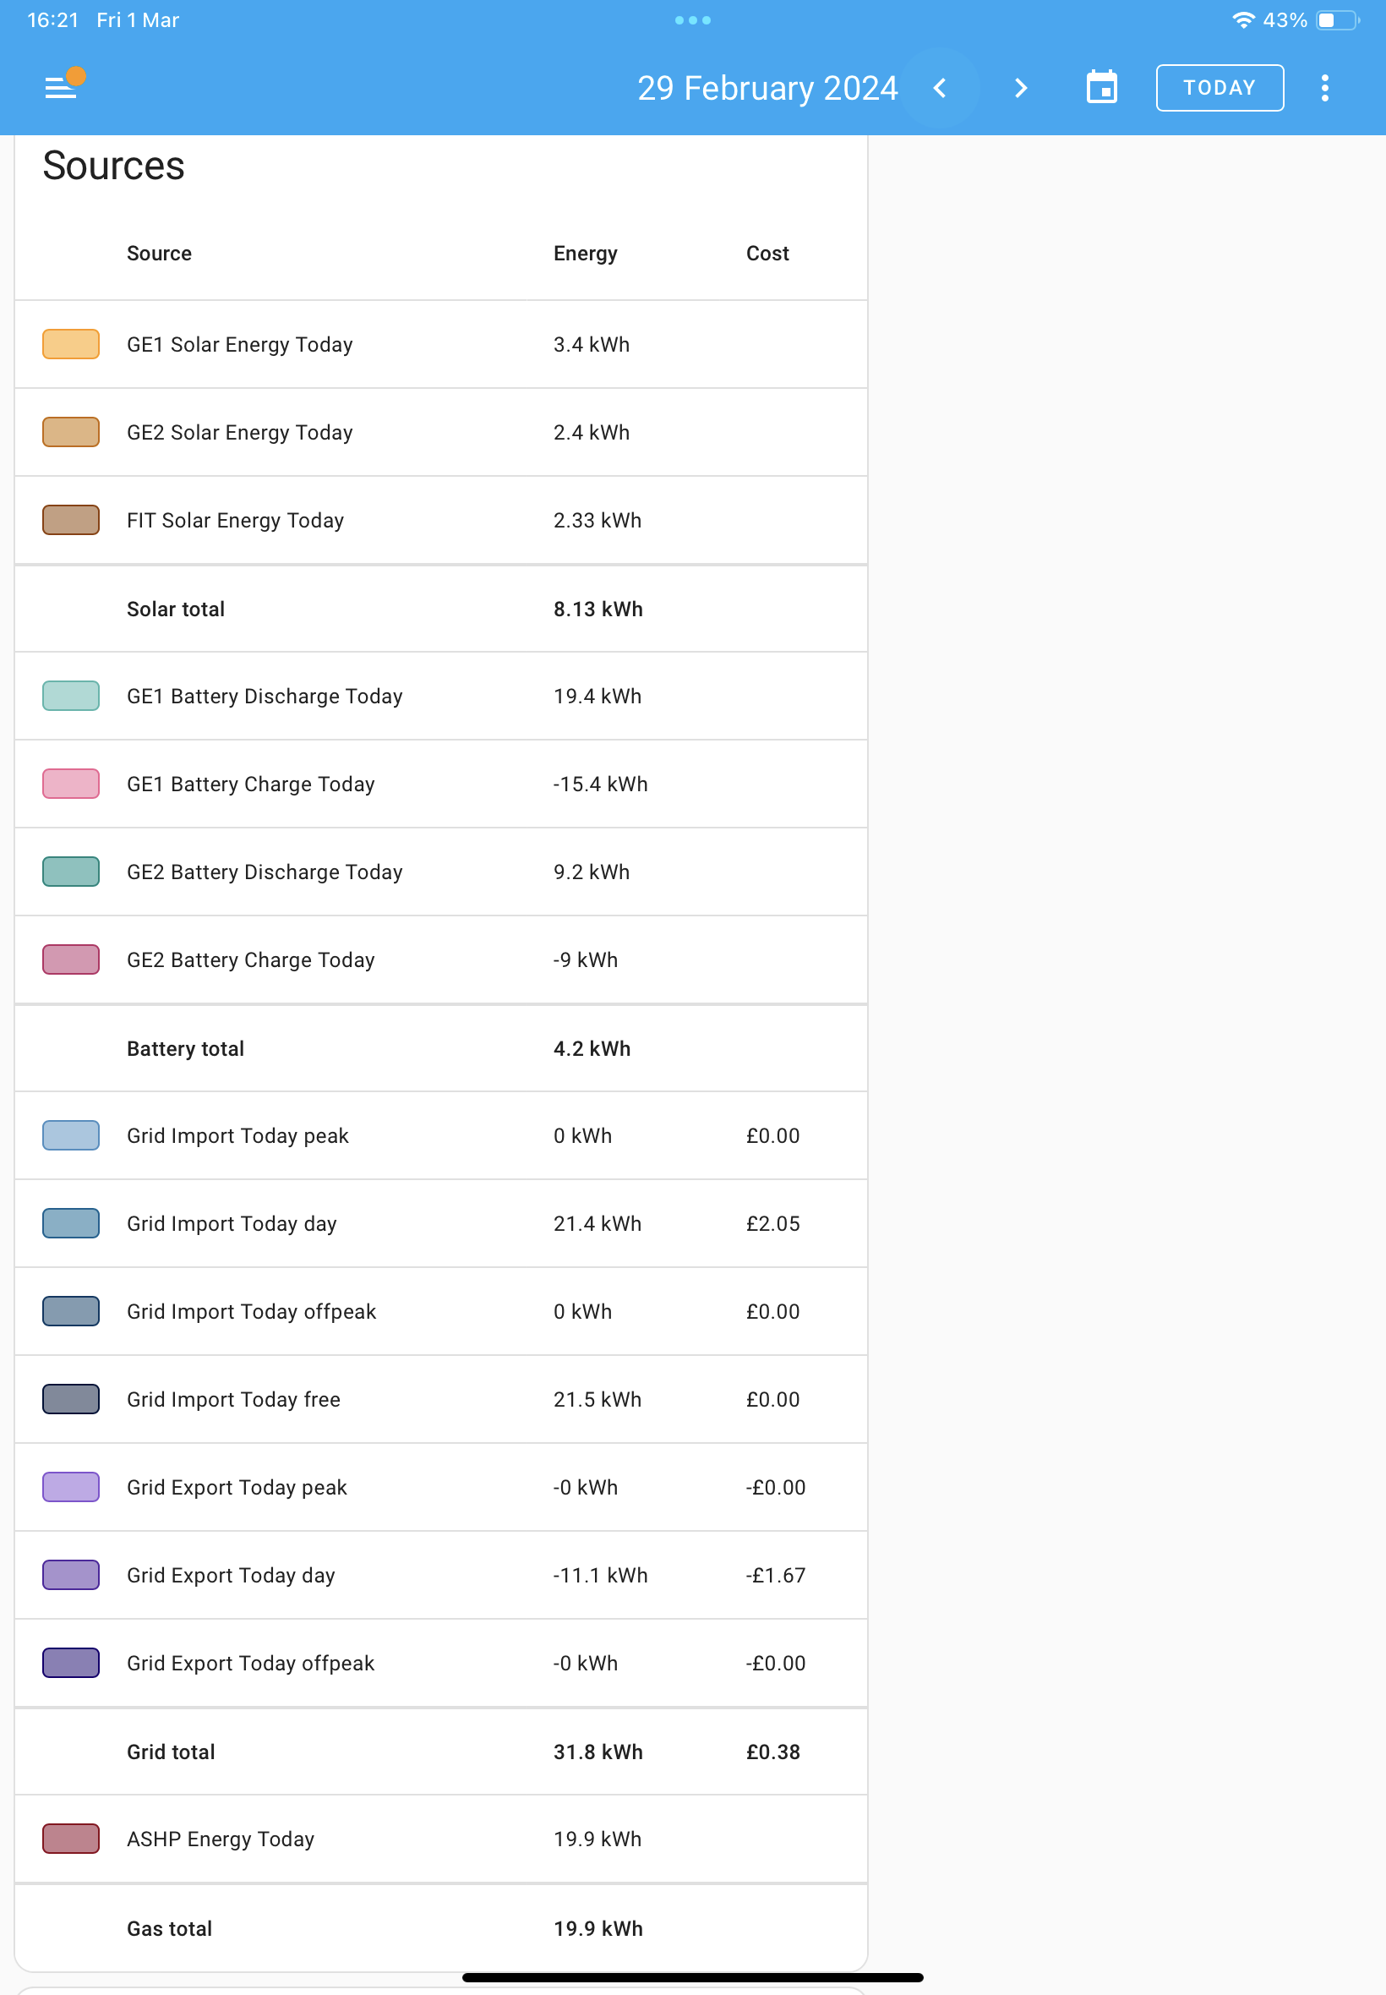Viewport: 1386px width, 1995px height.
Task: Open the three-dot overflow menu
Action: point(1324,88)
